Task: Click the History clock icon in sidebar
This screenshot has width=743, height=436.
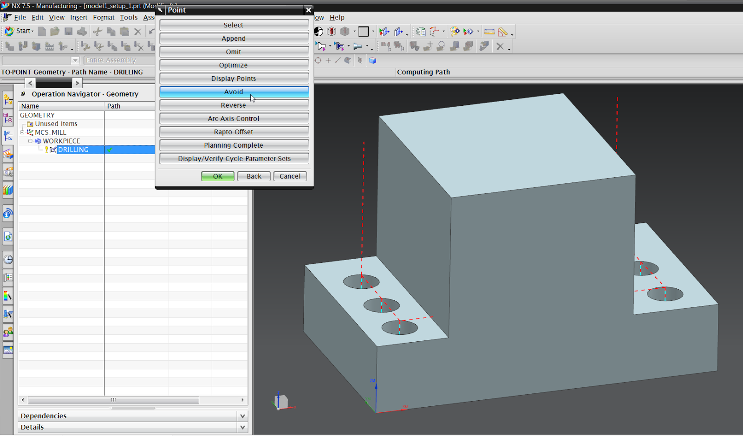Action: point(8,259)
